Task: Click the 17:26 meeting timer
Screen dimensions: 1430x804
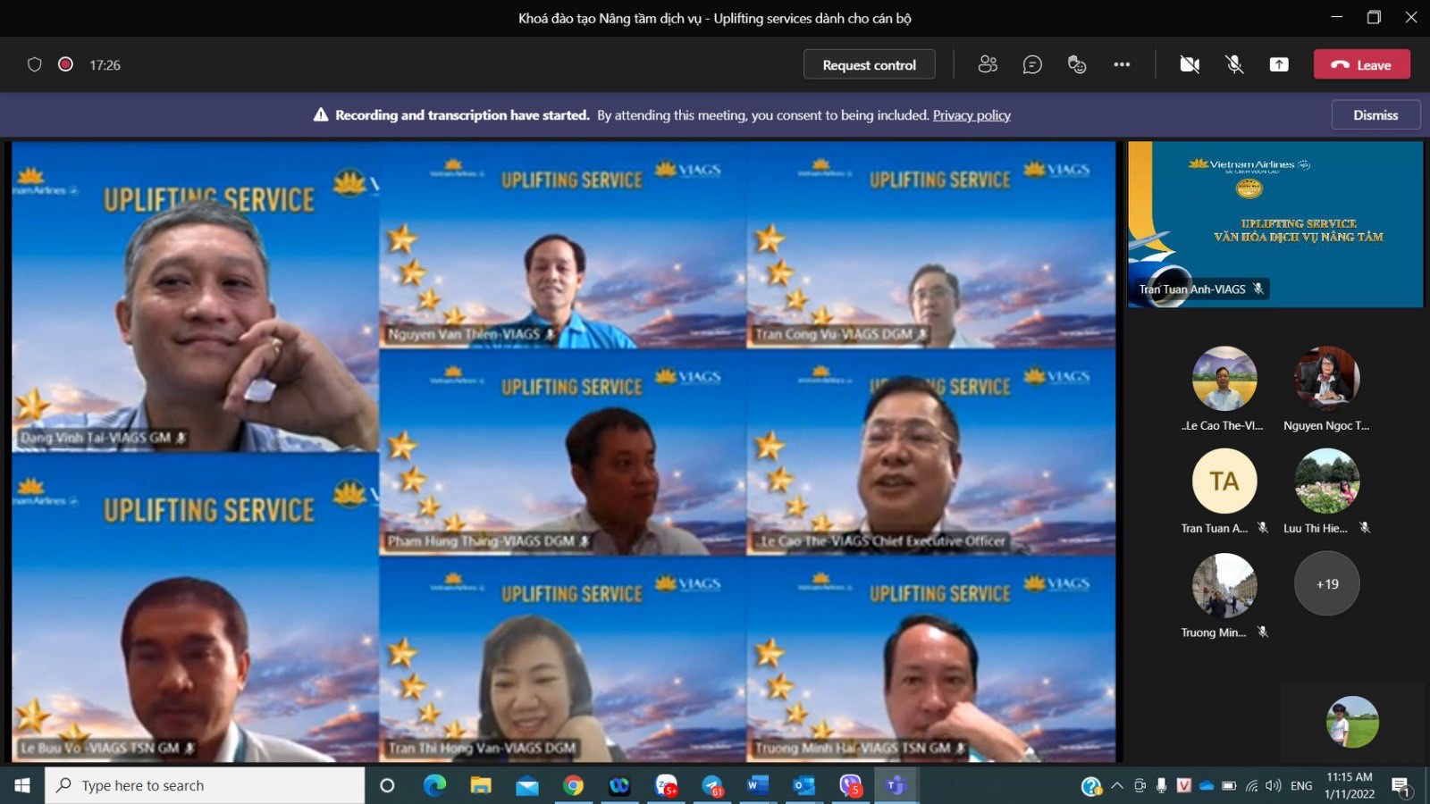Action: pyautogui.click(x=105, y=64)
